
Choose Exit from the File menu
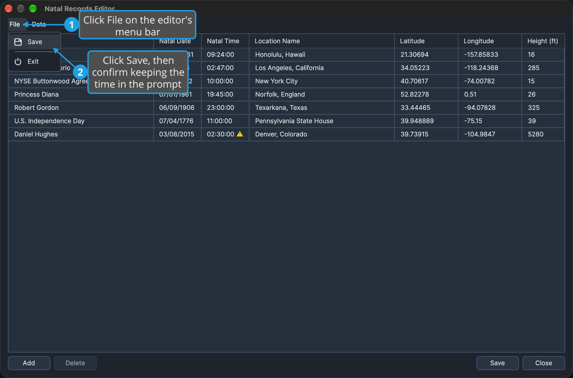coord(34,62)
